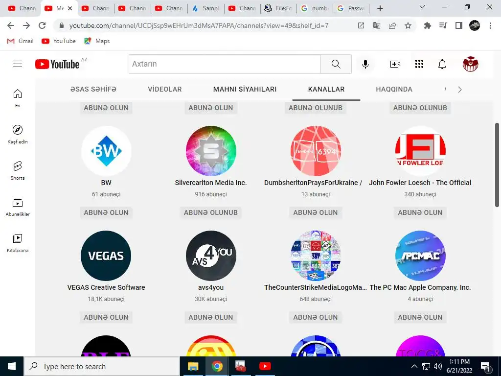
Task: Unsubscribe from Silvercarlton Media Inc.
Action: tap(210, 212)
